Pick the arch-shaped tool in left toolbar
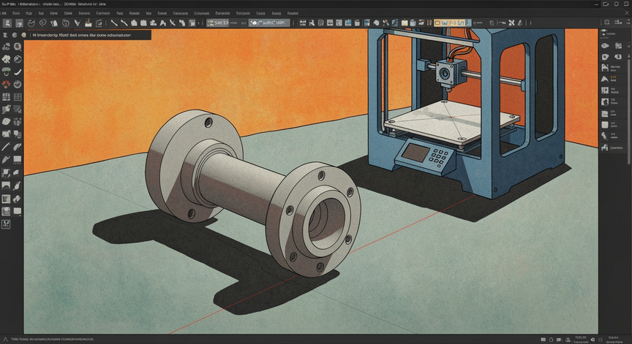 click(x=6, y=186)
